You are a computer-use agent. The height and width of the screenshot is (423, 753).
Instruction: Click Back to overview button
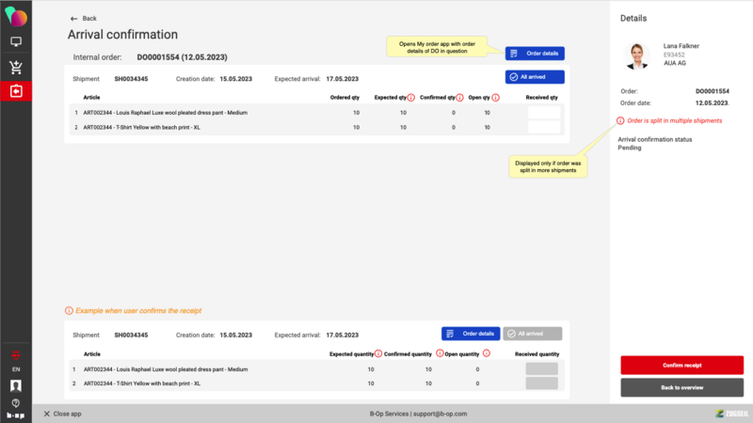[x=681, y=387]
